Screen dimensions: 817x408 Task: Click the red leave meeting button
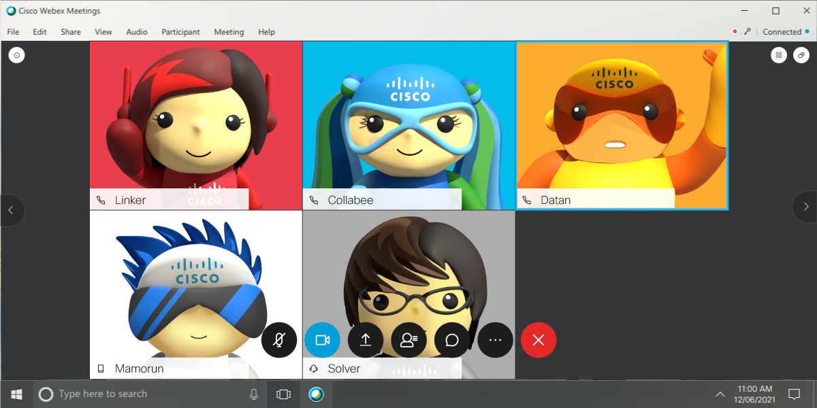pos(539,340)
